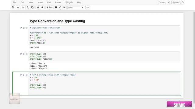Click the '# Add a string value' comment

52,75
